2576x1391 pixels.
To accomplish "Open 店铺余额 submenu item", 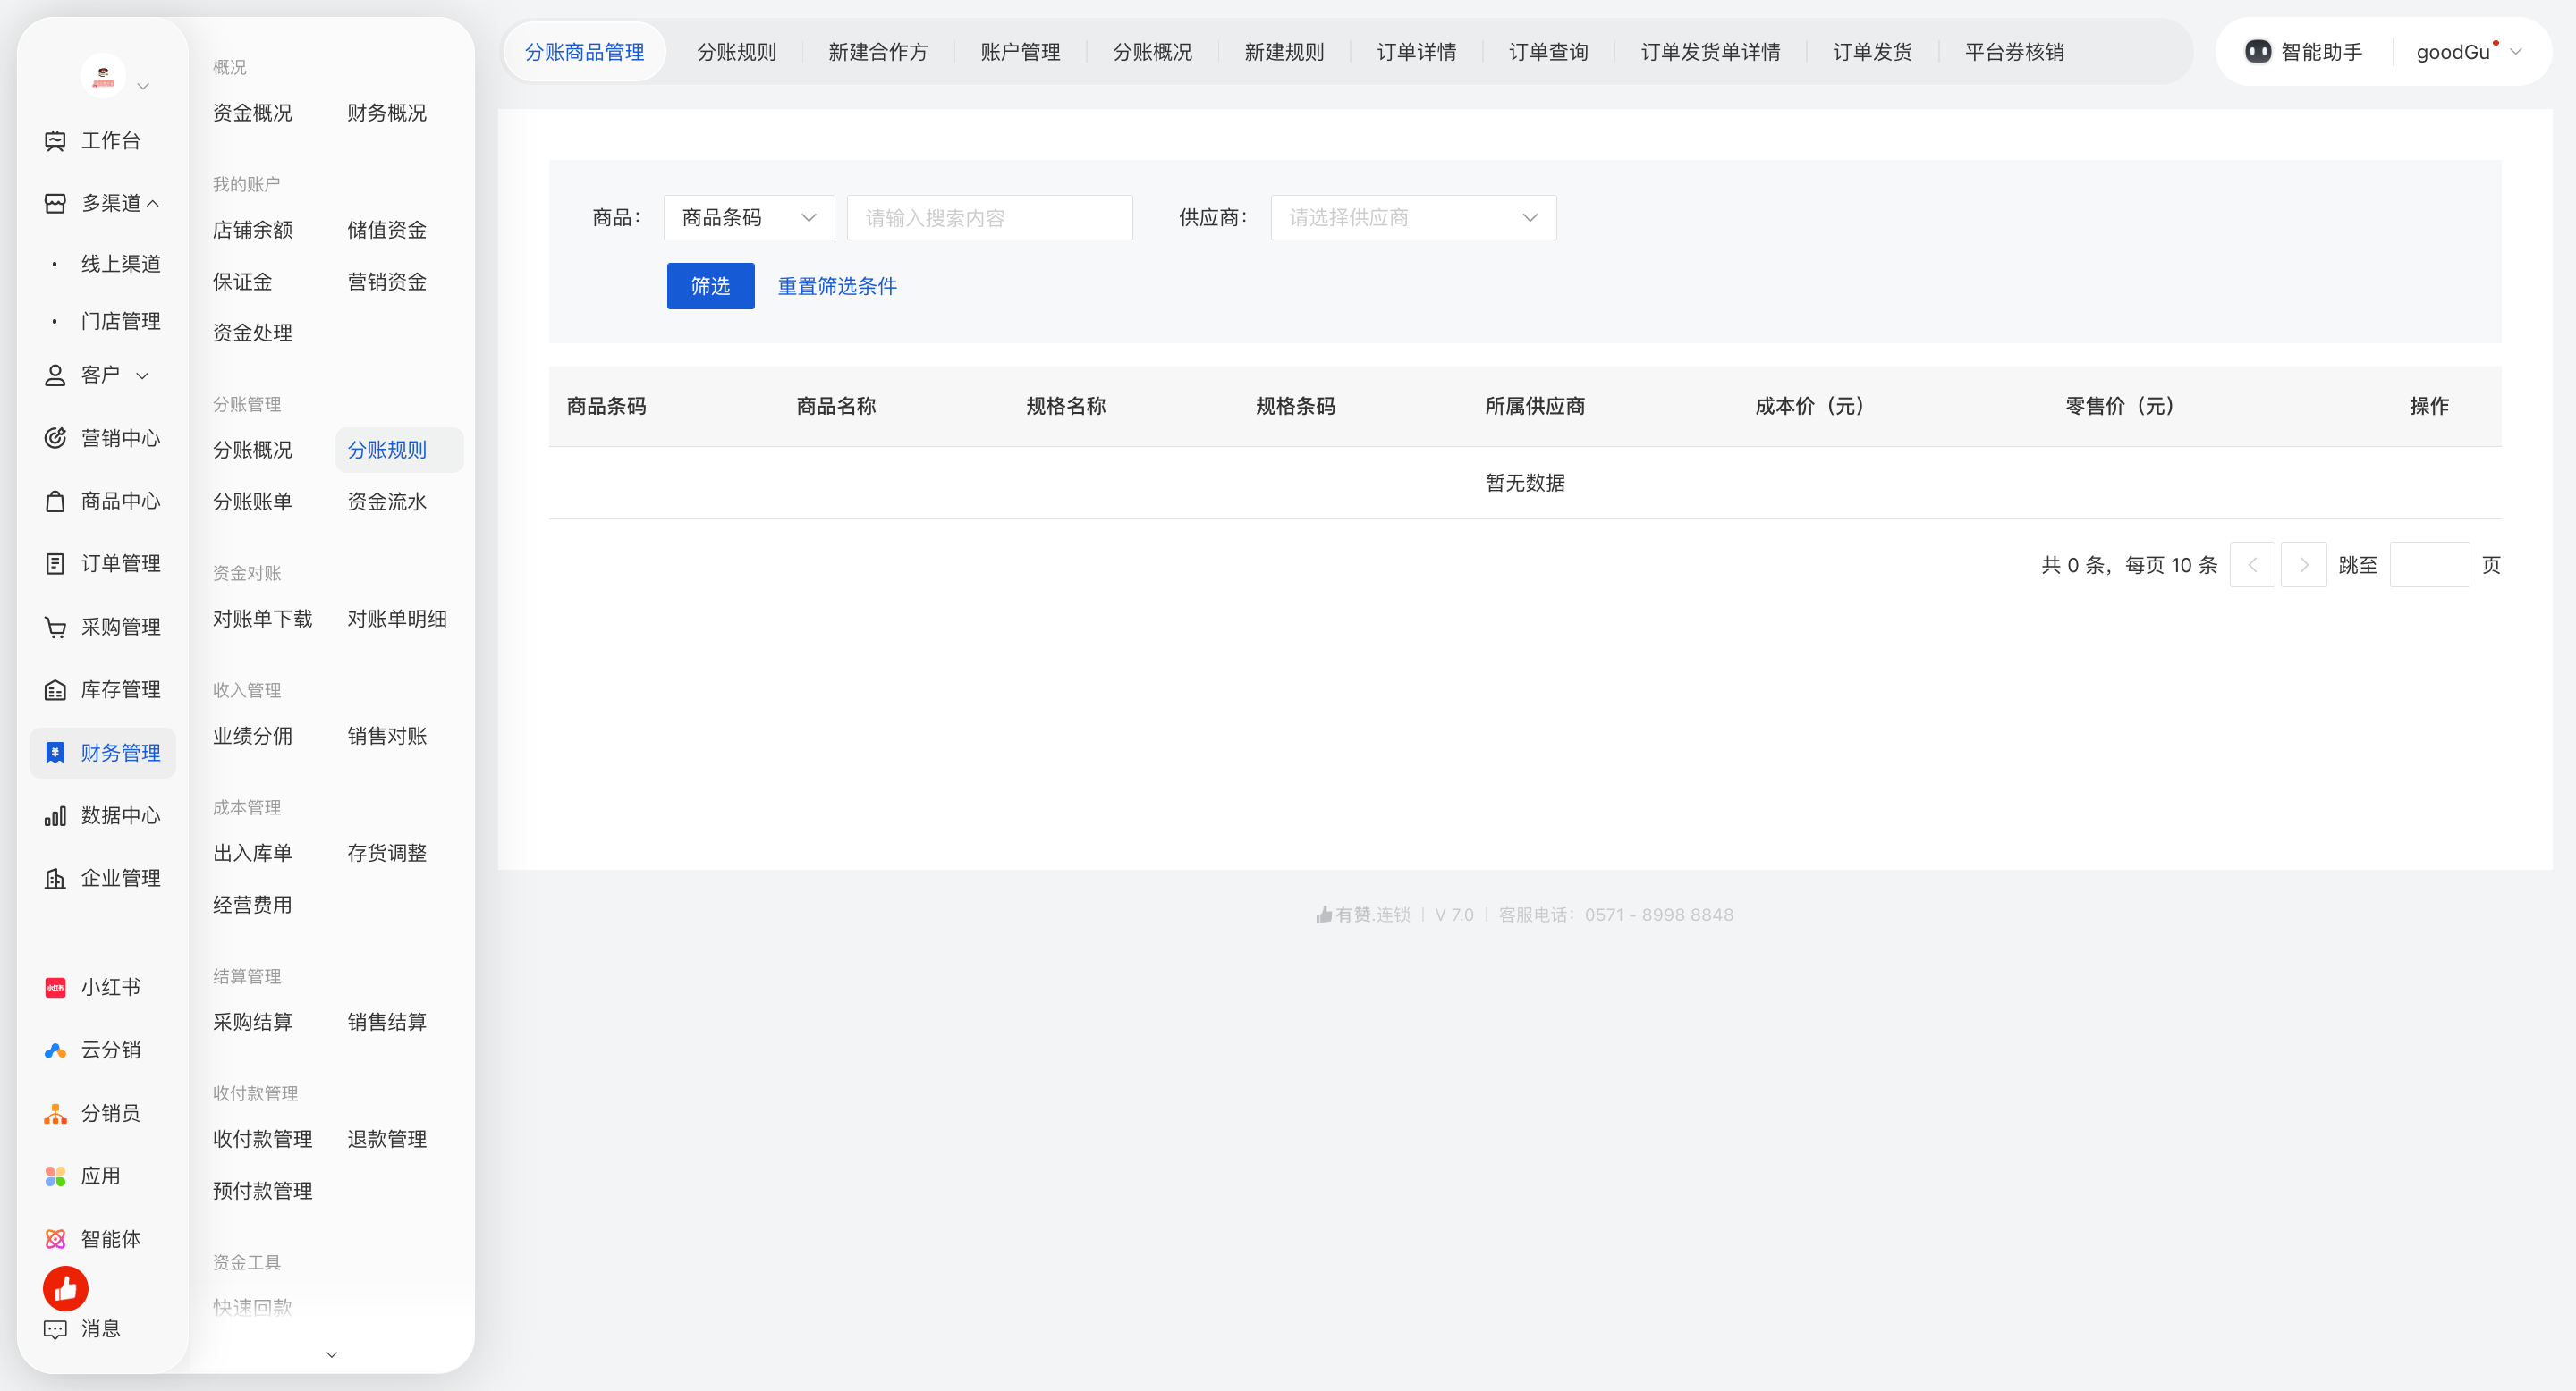I will pos(252,231).
